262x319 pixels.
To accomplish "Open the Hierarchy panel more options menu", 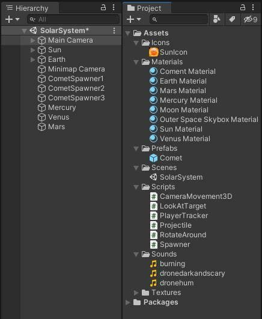I will tap(114, 8).
